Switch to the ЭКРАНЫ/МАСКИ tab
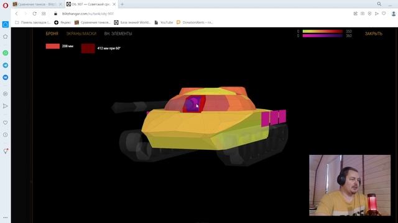Image resolution: width=398 pixels, height=223 pixels. [x=81, y=33]
